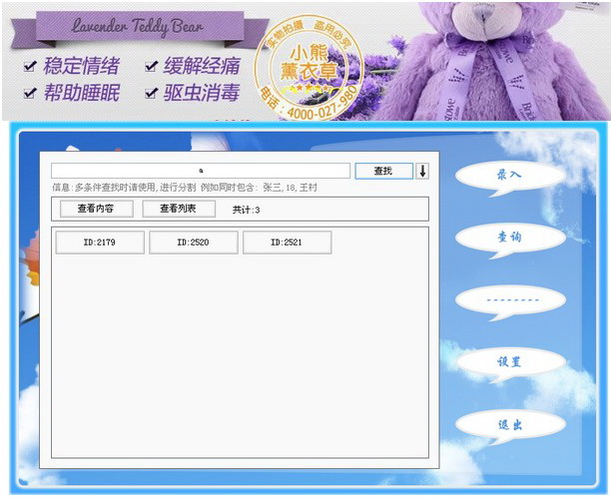Select the 录入 speech bubble menu

click(x=510, y=178)
